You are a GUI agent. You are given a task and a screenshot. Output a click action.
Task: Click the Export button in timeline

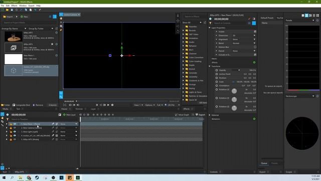pos(200,115)
